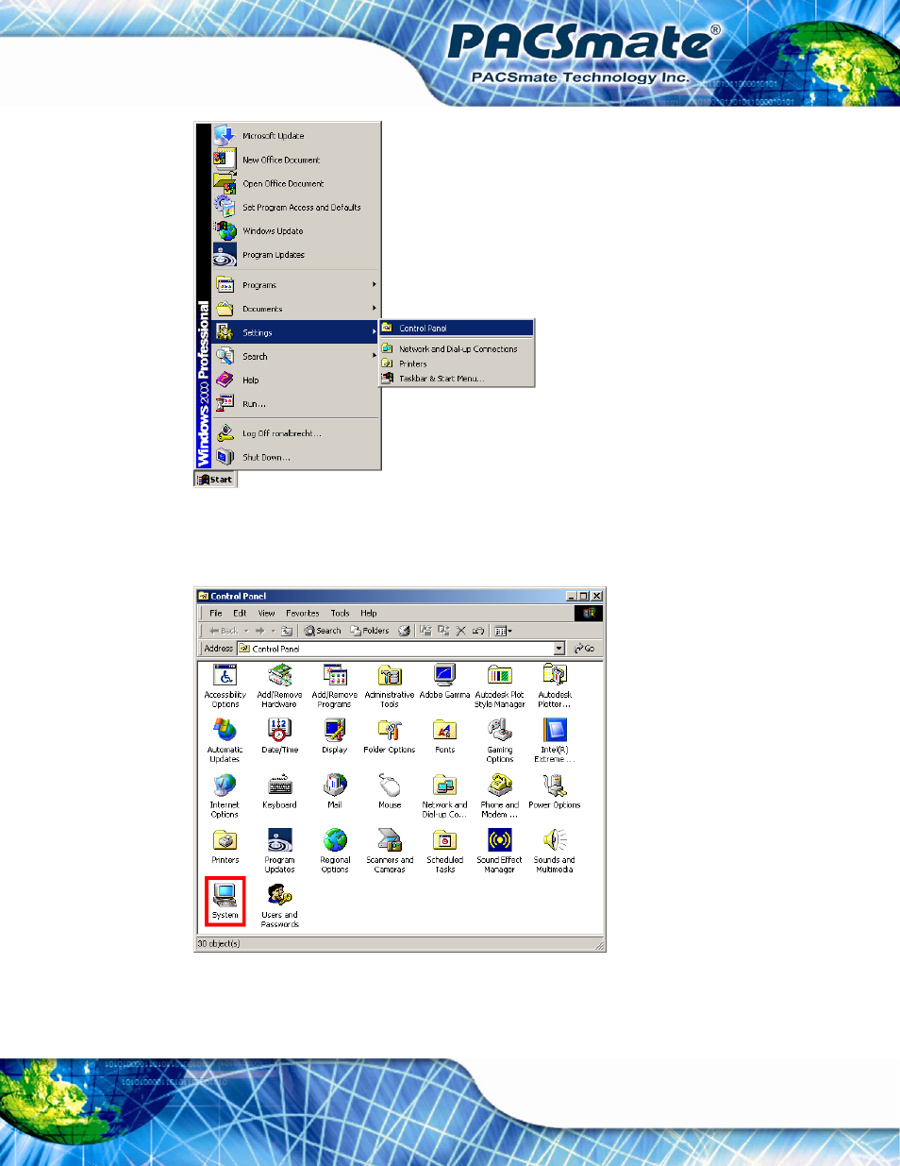This screenshot has height=1166, width=900.
Task: Open the Scheduled Tasks icon
Action: pyautogui.click(x=444, y=851)
